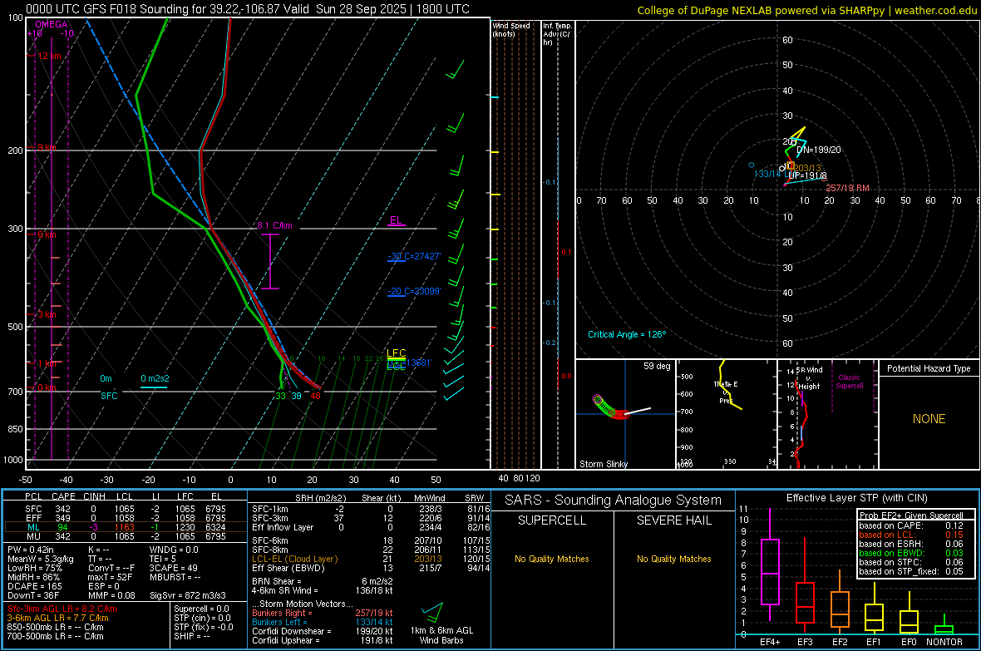Click the 'Eff Shear (EBWD)' row
The image size is (981, 651).
[x=369, y=568]
